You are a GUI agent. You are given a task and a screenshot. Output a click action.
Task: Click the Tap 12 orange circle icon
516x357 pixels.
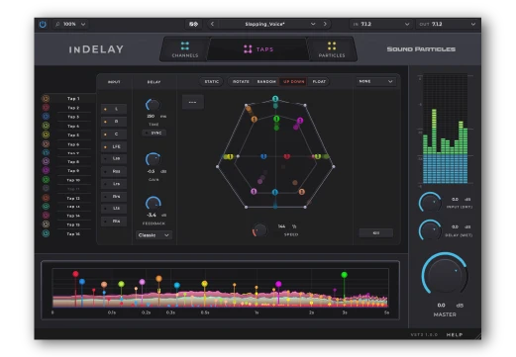(x=46, y=198)
